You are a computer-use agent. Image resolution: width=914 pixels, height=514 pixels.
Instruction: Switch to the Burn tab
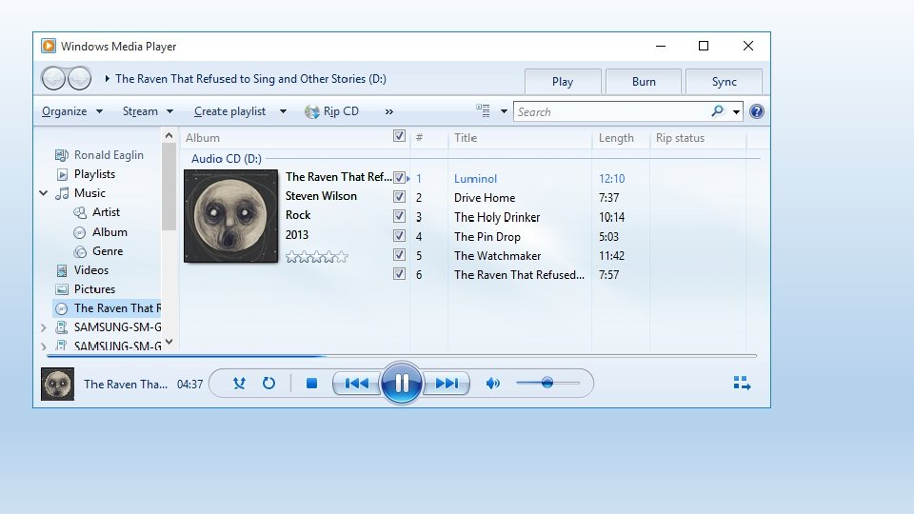tap(644, 82)
